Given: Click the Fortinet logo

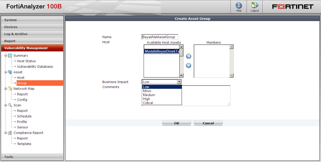Looking at the screenshot, I should [x=293, y=7].
